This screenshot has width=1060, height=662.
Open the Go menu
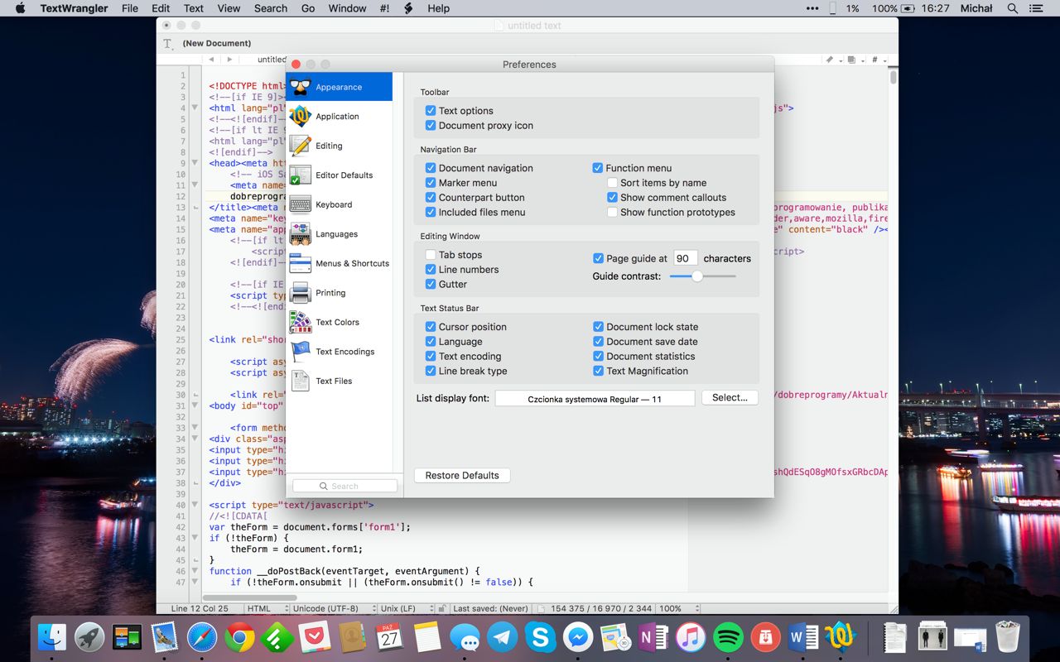tap(308, 8)
